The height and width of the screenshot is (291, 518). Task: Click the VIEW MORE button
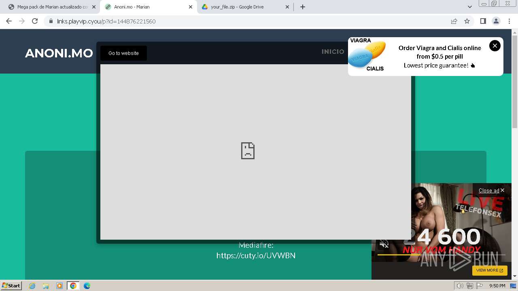click(x=490, y=270)
